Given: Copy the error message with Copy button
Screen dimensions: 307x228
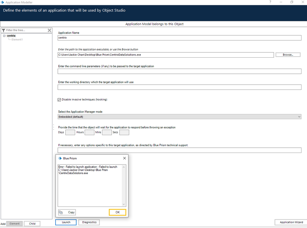Looking at the screenshot, I should tap(67, 212).
